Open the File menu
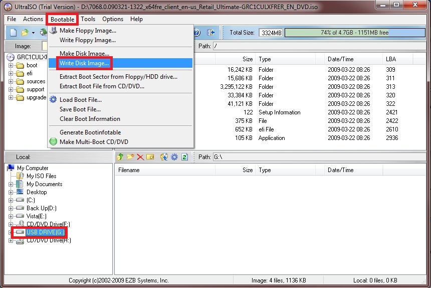The image size is (431, 288). pyautogui.click(x=12, y=19)
